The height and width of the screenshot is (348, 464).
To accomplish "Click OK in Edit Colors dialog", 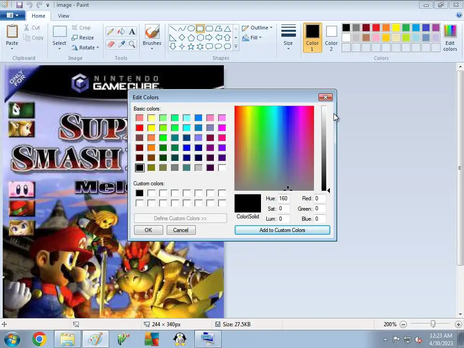I will click(x=148, y=230).
